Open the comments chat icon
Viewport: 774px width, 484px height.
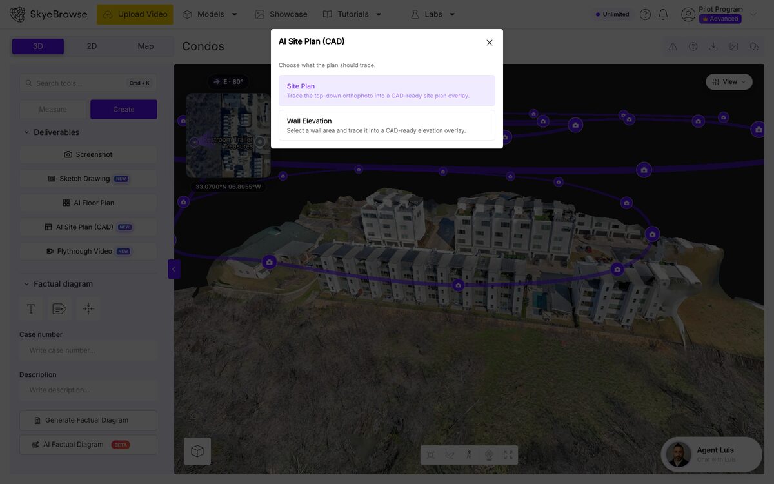(754, 46)
